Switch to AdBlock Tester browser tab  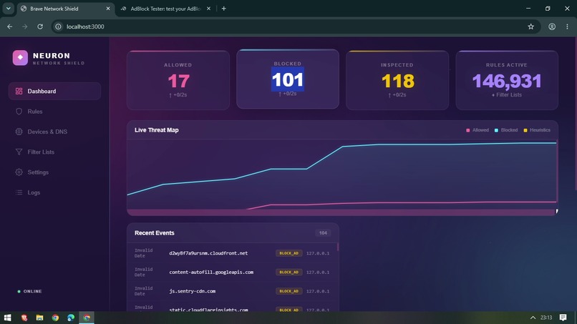click(165, 9)
